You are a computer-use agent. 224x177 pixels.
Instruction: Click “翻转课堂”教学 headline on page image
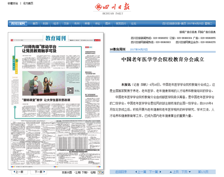(46, 100)
